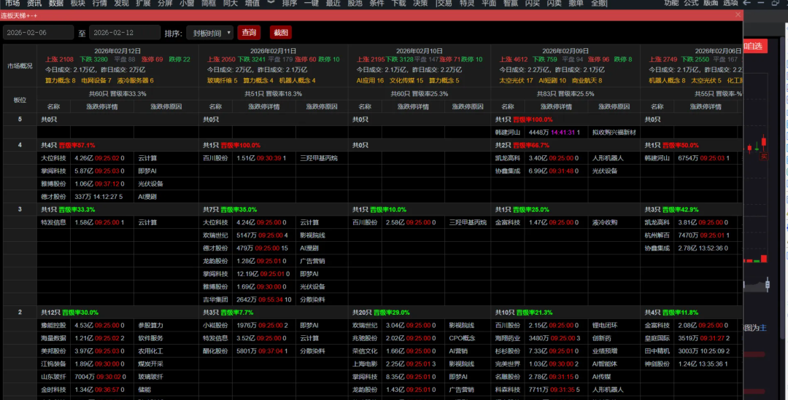Click the 2026年02月09日 date header
The width and height of the screenshot is (788, 400).
tap(565, 51)
